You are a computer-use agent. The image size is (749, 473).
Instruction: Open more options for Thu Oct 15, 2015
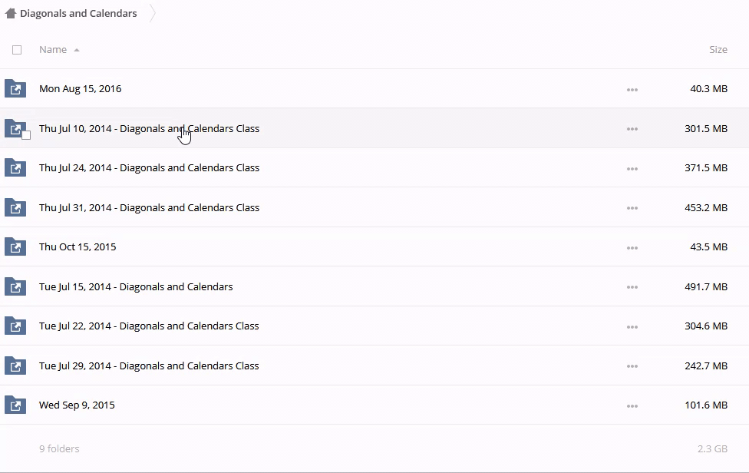coord(632,248)
